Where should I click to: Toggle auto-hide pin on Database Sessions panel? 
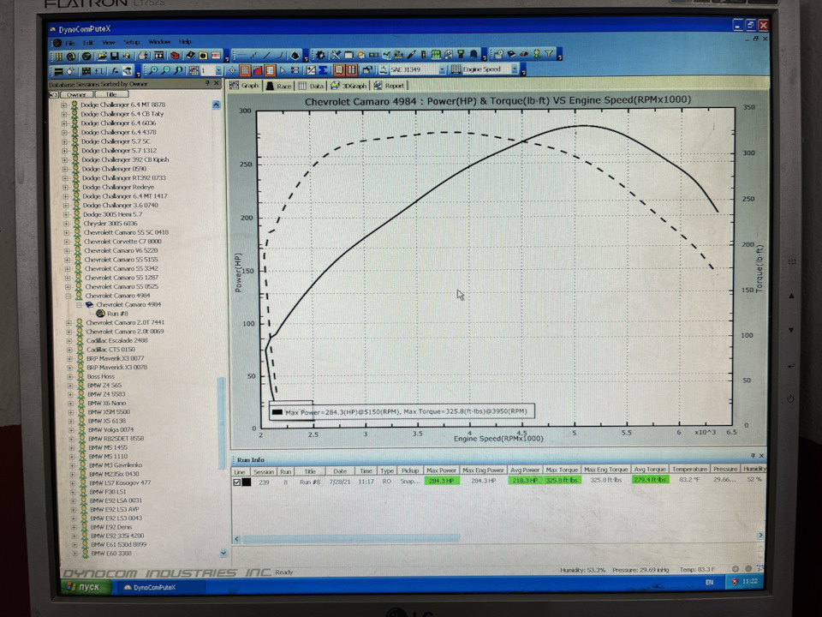[207, 83]
